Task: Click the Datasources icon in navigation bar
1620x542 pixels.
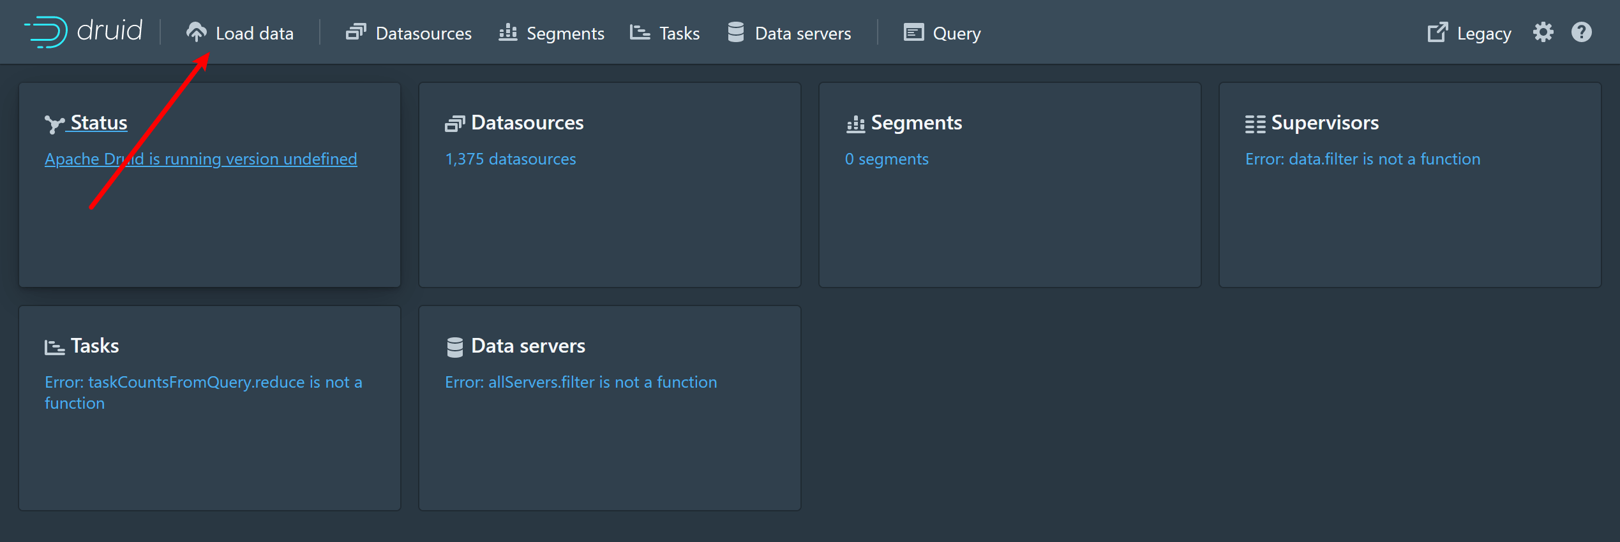Action: click(356, 32)
